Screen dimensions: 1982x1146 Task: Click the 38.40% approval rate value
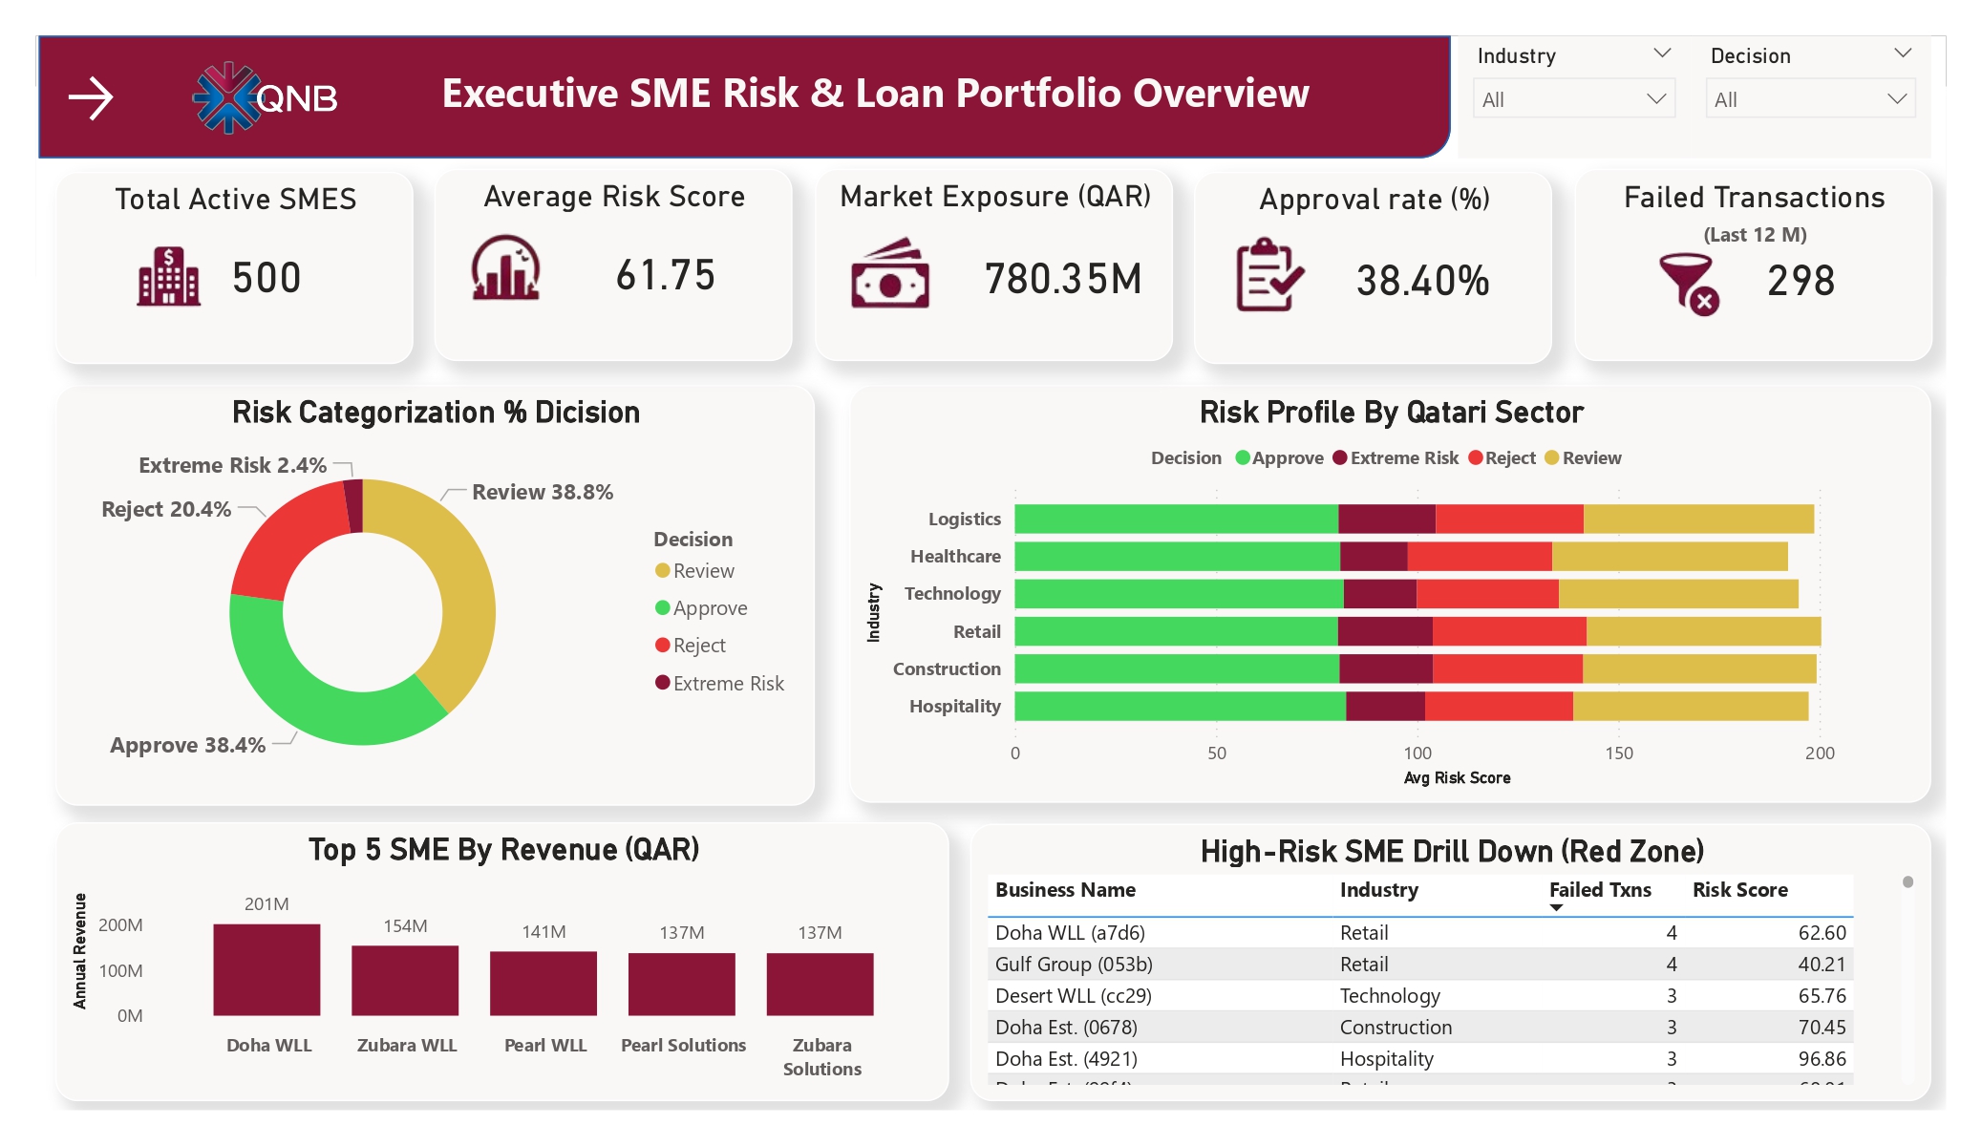(1423, 281)
